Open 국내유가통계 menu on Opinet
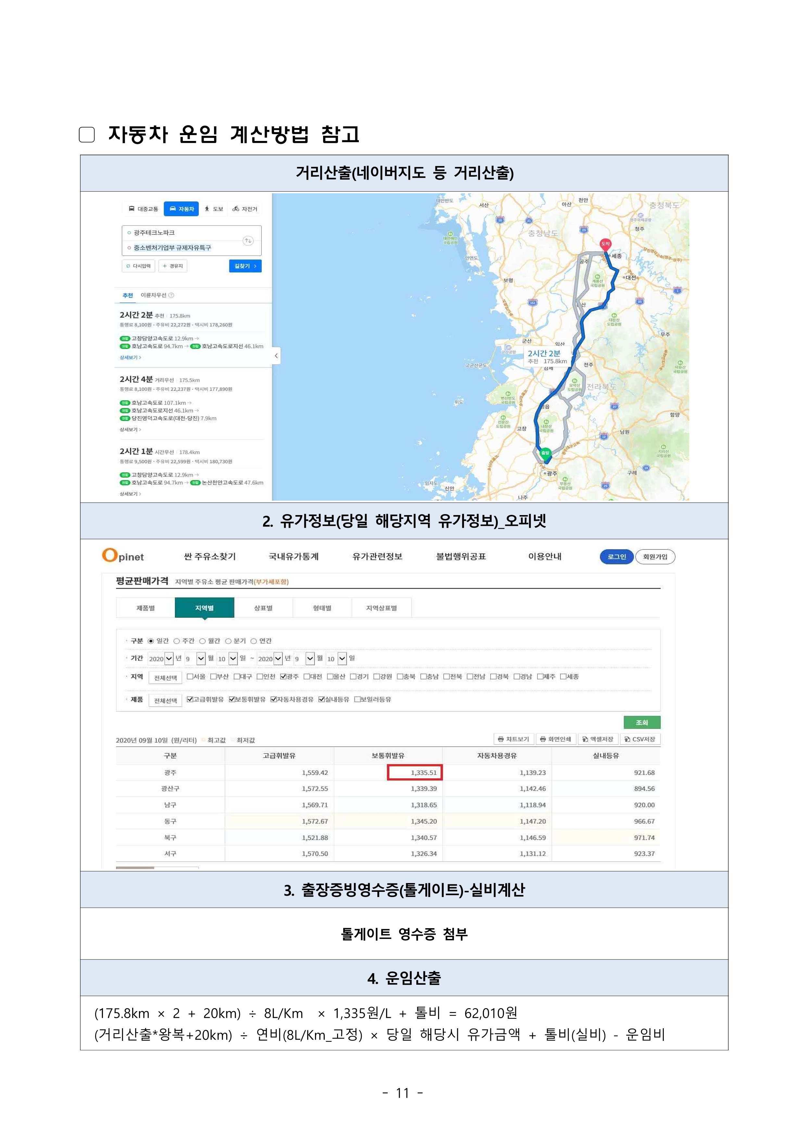The image size is (805, 1138). coord(294,557)
